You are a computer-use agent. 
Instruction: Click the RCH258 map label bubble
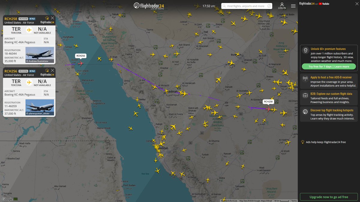point(268,101)
